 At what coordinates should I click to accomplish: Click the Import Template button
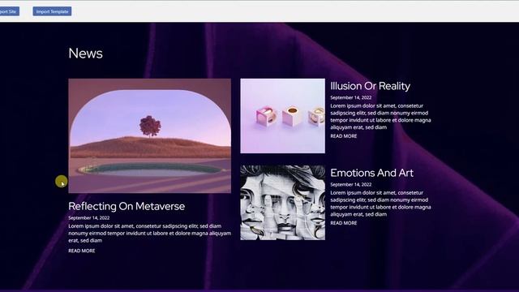point(52,11)
